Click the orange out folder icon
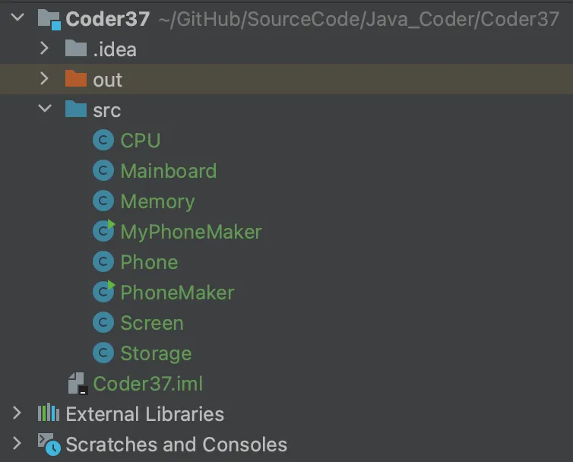The height and width of the screenshot is (462, 573). click(x=76, y=78)
